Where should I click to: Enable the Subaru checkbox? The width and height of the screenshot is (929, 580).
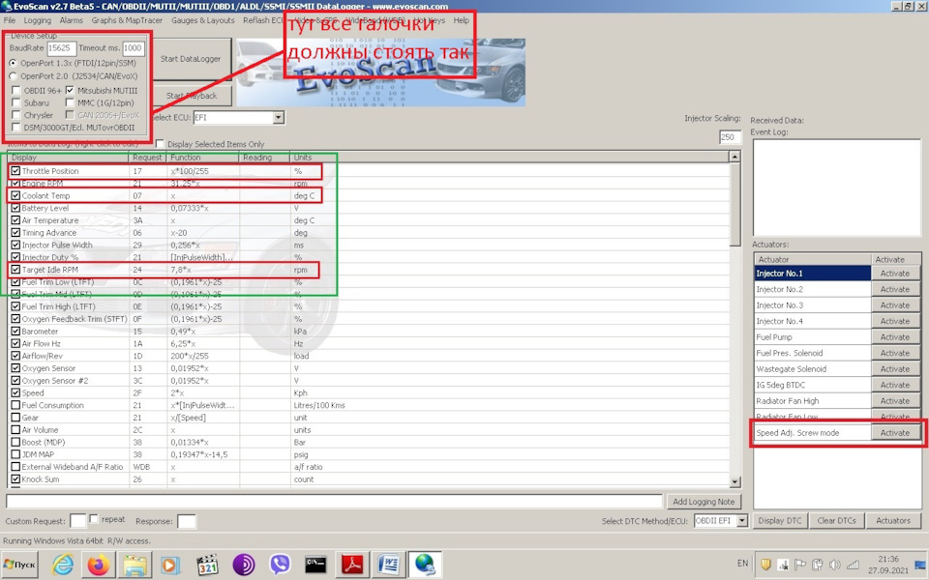tap(16, 103)
